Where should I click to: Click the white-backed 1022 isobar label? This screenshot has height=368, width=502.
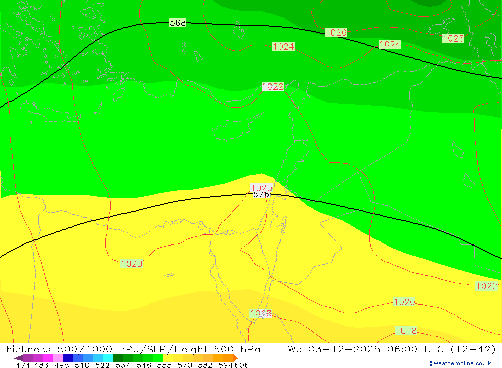point(273,86)
